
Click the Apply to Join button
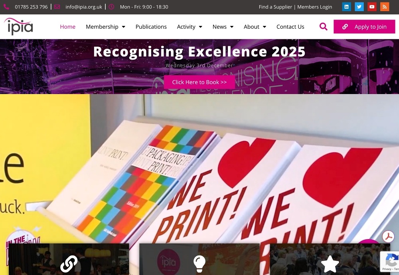tap(364, 27)
